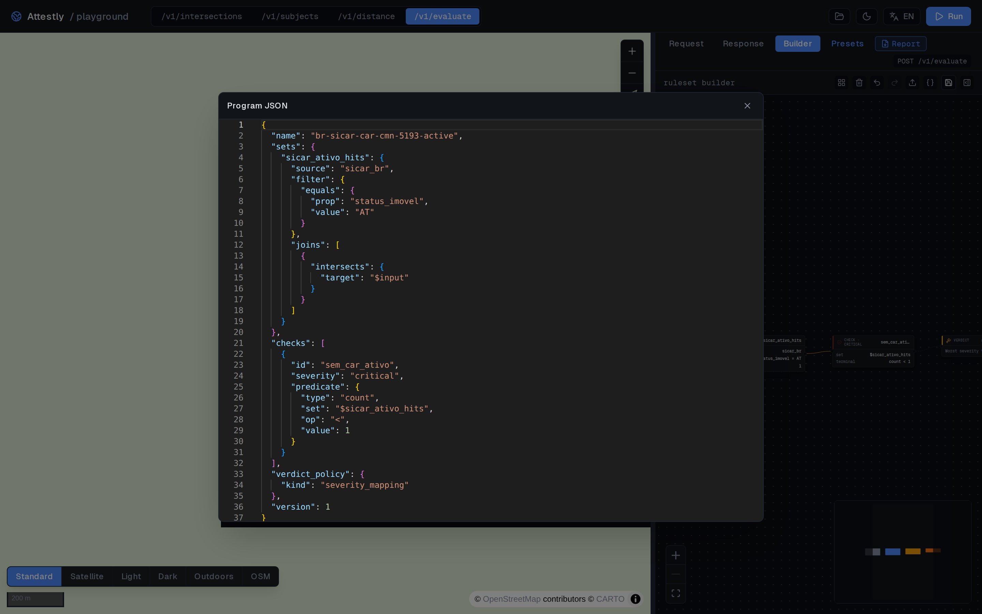Viewport: 982px width, 614px height.
Task: Toggle the map attribution info icon
Action: 636,599
